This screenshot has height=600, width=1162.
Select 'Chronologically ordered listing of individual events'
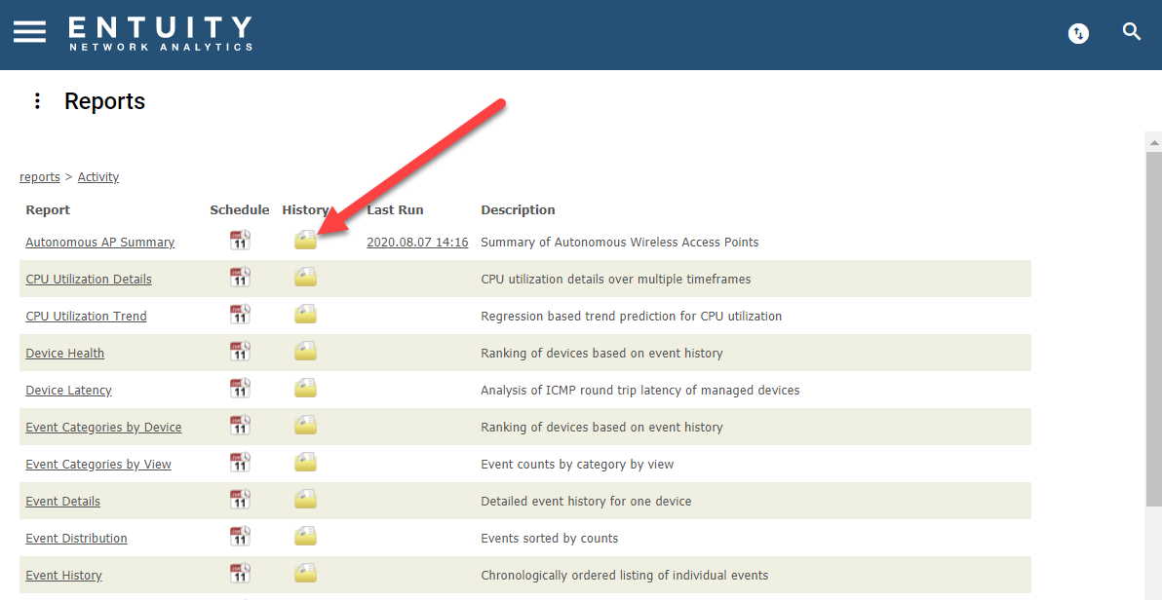point(625,576)
